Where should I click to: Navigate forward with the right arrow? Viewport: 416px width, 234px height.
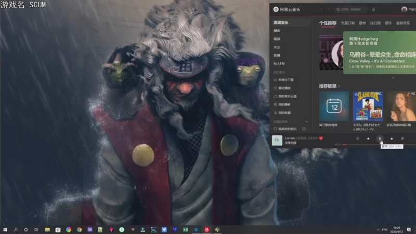pos(329,9)
